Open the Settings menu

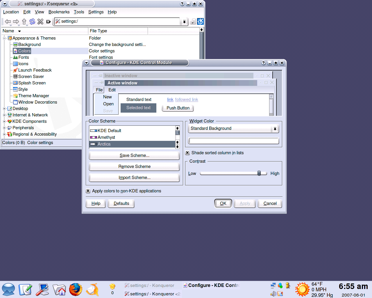96,12
